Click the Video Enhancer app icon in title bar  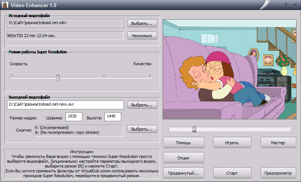[x=5, y=4]
